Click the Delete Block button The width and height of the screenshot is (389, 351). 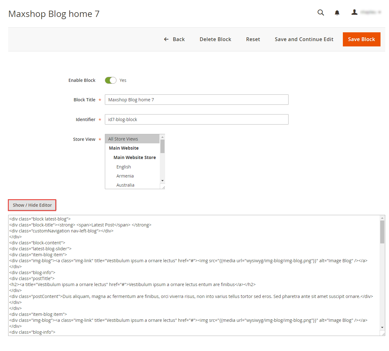(215, 39)
